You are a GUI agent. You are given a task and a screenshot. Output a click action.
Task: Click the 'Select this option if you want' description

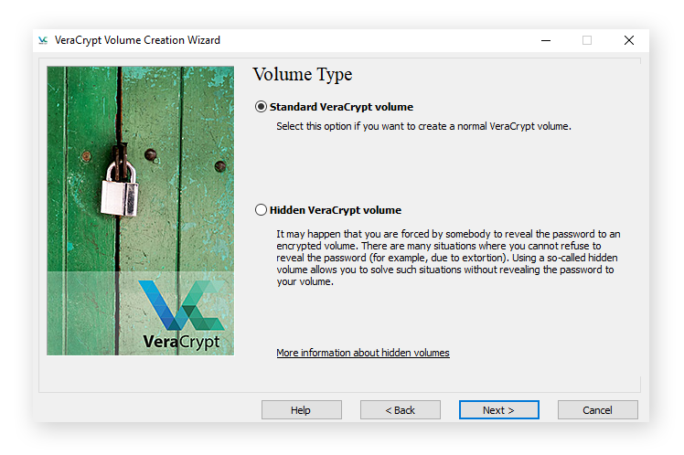(x=423, y=126)
